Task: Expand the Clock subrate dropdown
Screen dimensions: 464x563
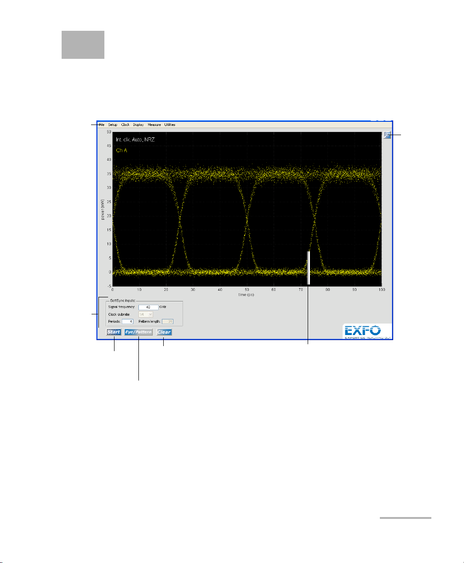Action: click(x=146, y=314)
